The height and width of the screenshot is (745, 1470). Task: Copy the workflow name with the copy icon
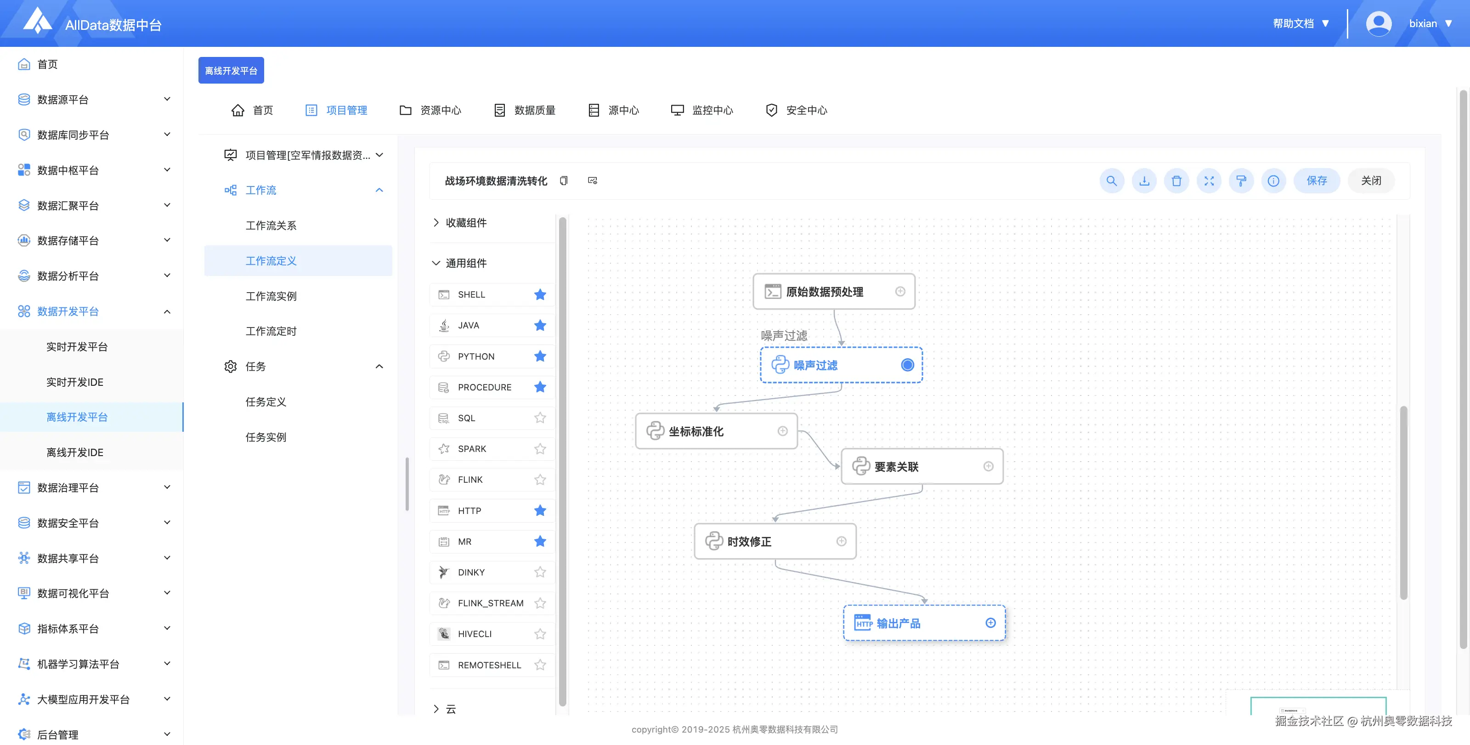(563, 181)
